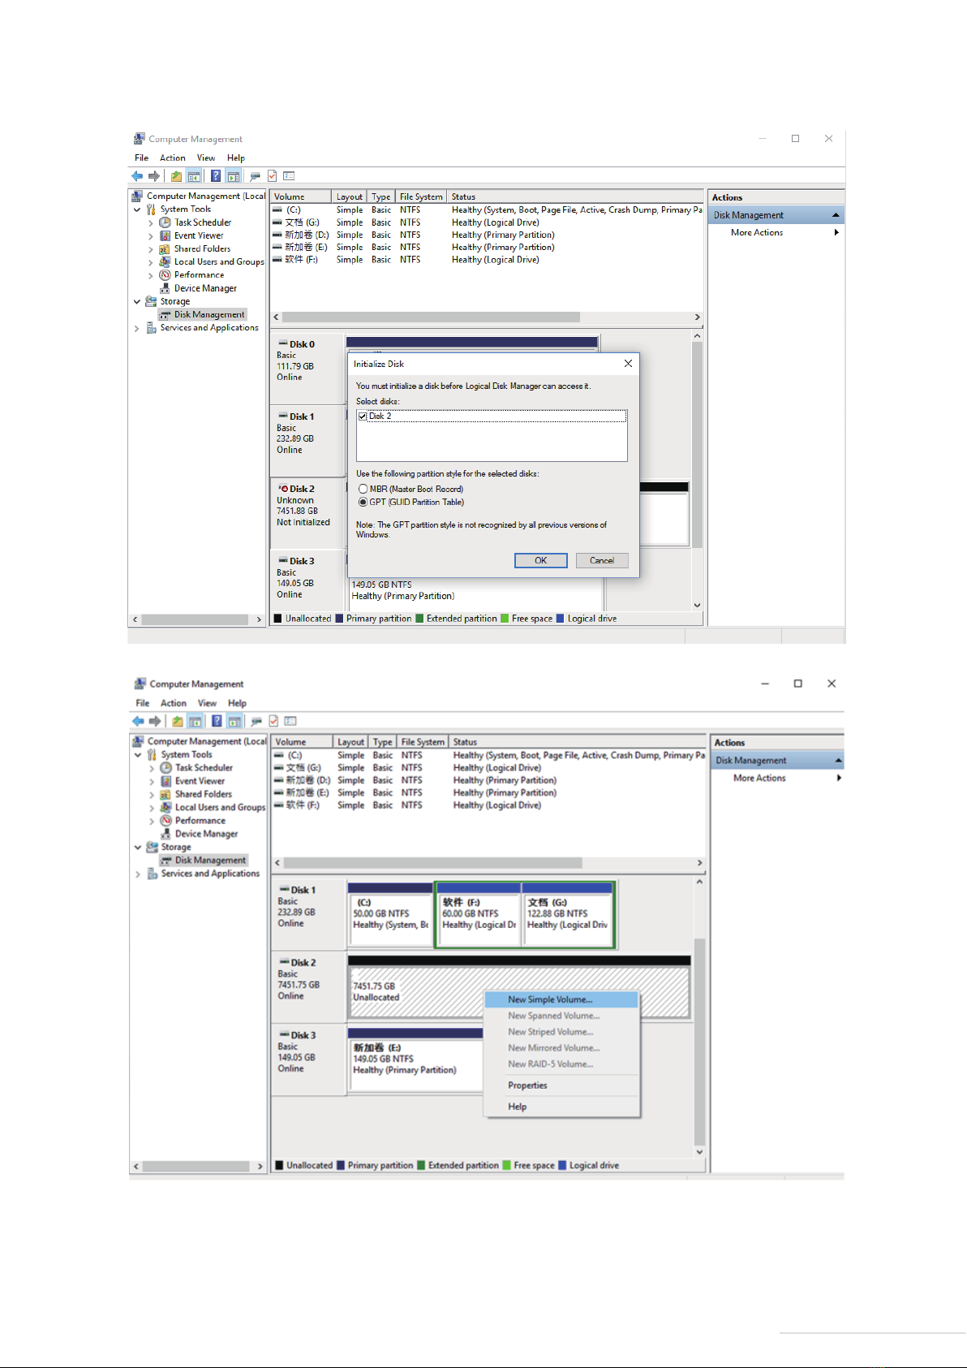Image resolution: width=967 pixels, height=1368 pixels.
Task: Expand More Actions arrow in upper Actions pane
Action: click(836, 233)
